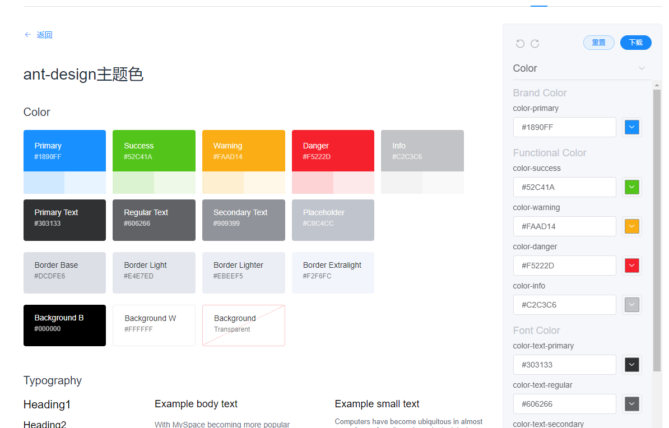Image resolution: width=669 pixels, height=428 pixels.
Task: Select the Regular Text #606266 card
Action: coord(154,220)
